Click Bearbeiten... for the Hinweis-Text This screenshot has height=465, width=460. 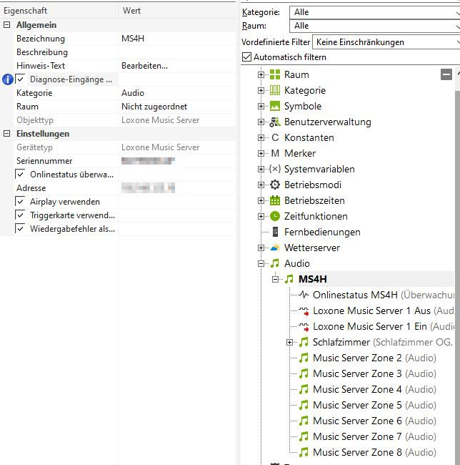coord(145,66)
